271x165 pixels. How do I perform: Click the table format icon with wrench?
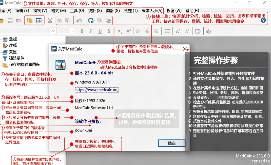pos(198,31)
